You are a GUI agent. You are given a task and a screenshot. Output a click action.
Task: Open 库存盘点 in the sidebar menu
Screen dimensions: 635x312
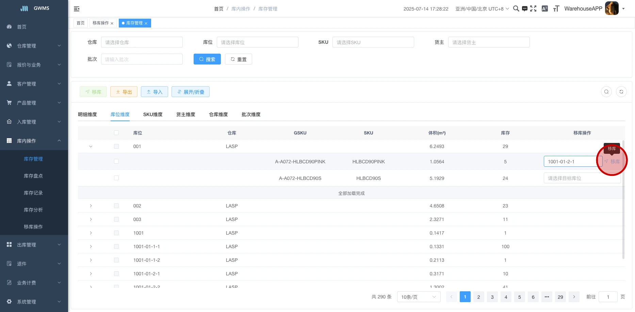tap(33, 176)
